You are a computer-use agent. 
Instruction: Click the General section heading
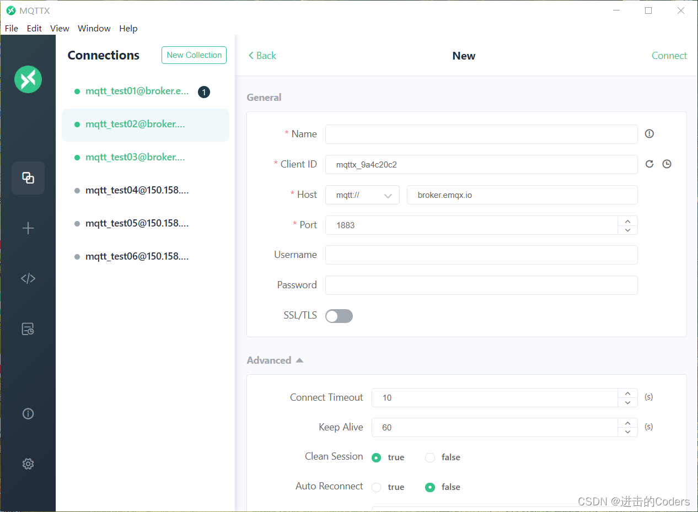[264, 98]
